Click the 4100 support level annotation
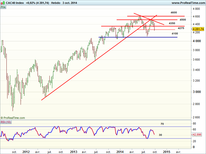206x154 pixels. (x=175, y=34)
